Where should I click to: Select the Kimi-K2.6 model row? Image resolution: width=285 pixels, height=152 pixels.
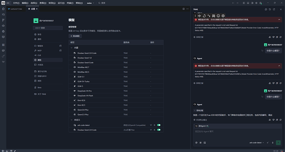[x=116, y=100]
